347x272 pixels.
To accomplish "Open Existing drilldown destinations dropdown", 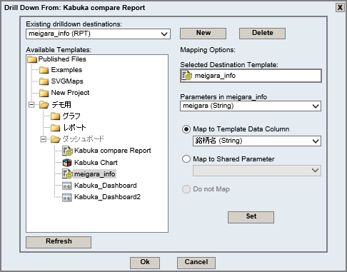I will pos(98,34).
